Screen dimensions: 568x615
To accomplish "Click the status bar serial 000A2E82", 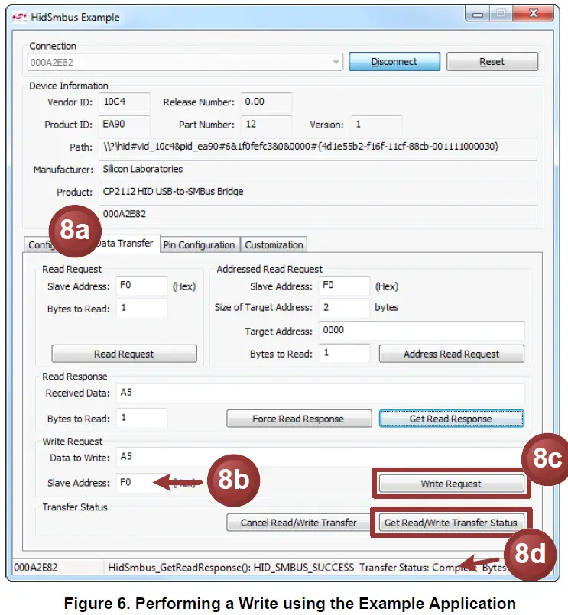I will (x=36, y=568).
